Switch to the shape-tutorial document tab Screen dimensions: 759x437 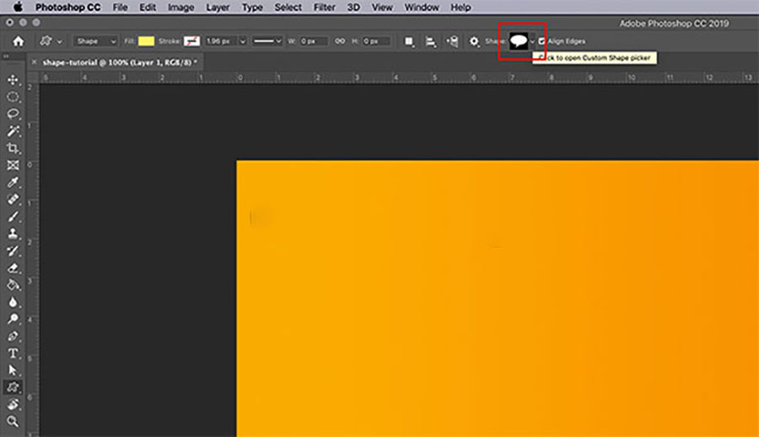119,62
